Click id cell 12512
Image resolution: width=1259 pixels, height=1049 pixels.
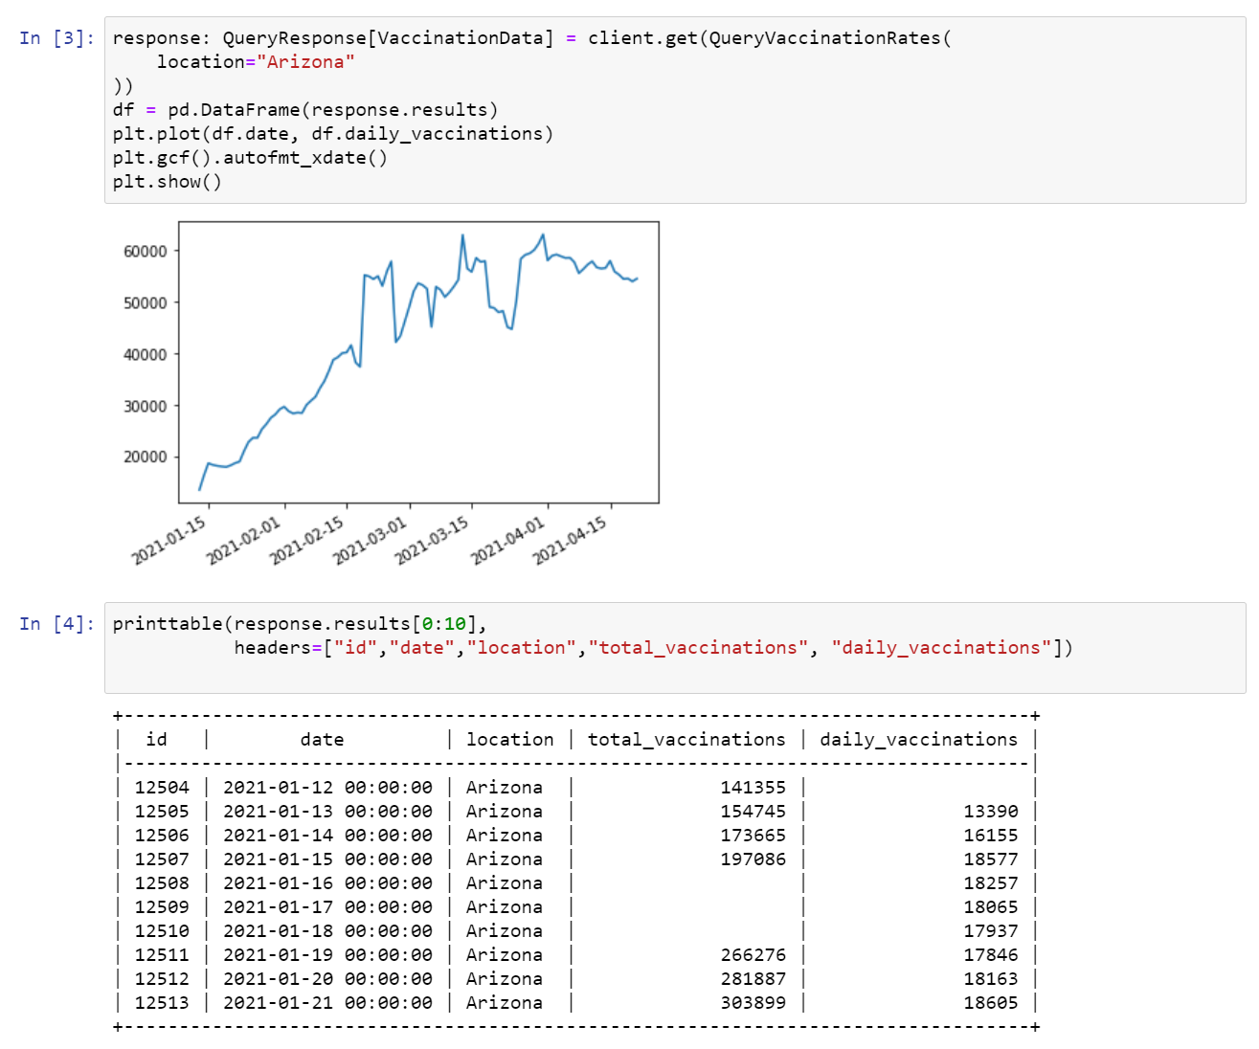click(162, 979)
